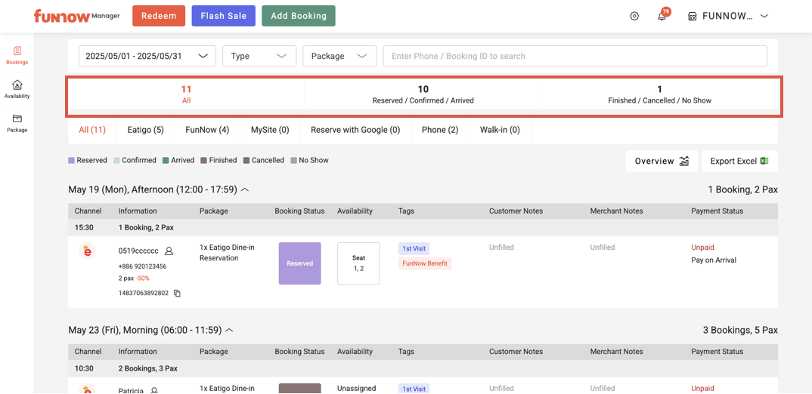The width and height of the screenshot is (812, 394).
Task: Open customer profile icon beside 0519cccccc
Action: coord(169,251)
